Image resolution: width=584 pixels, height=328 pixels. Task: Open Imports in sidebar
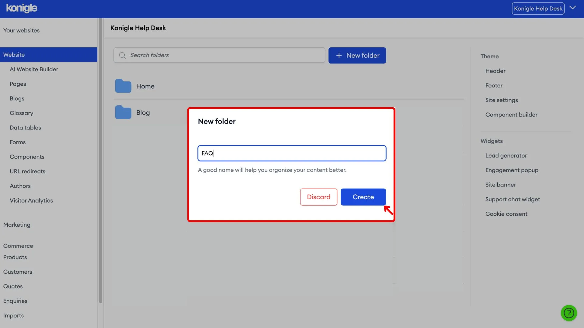pyautogui.click(x=13, y=316)
